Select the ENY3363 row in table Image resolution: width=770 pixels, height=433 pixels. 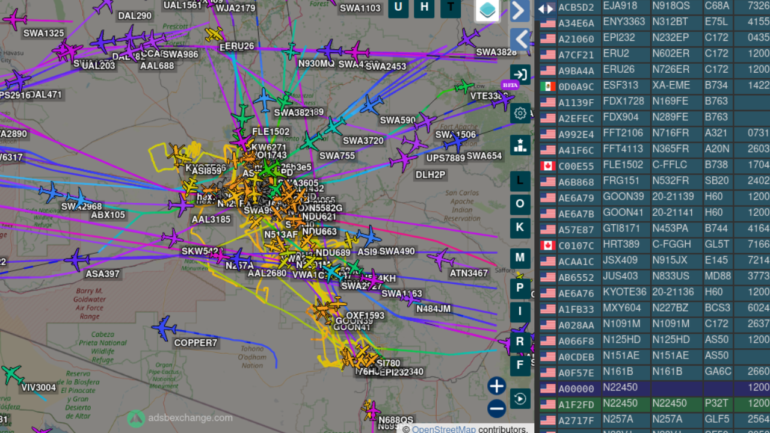[x=654, y=23]
